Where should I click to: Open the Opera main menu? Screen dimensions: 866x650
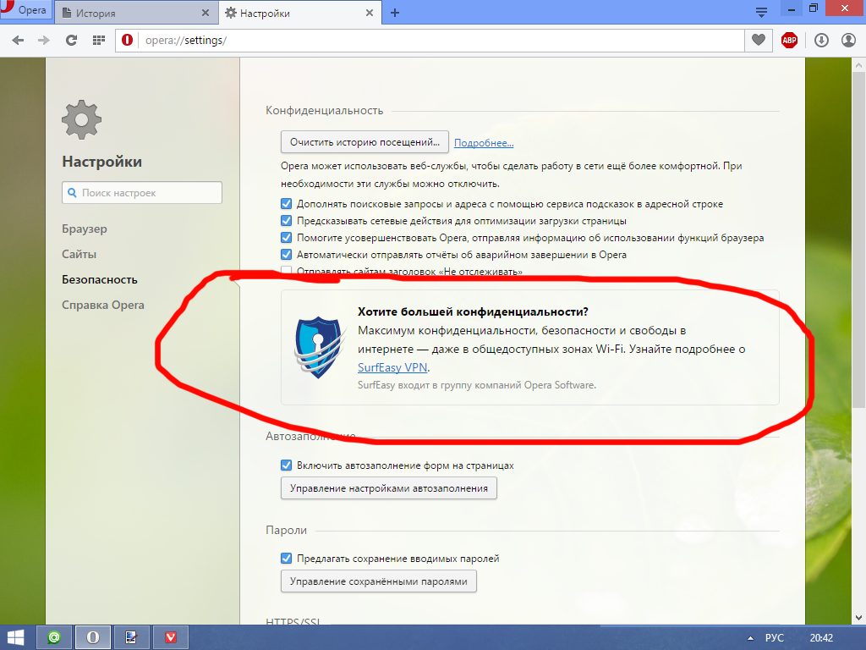pyautogui.click(x=25, y=10)
